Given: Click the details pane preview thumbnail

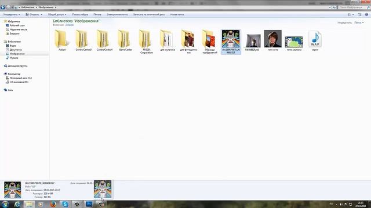Looking at the screenshot, I should (13, 190).
